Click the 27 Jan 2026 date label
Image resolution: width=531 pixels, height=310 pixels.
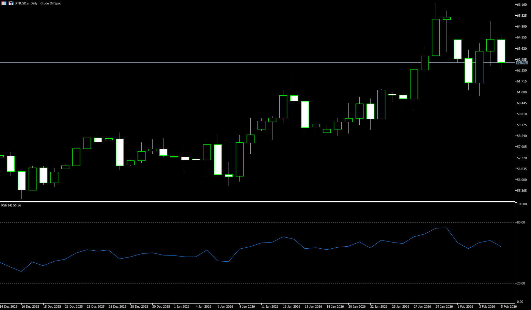[x=422, y=307]
